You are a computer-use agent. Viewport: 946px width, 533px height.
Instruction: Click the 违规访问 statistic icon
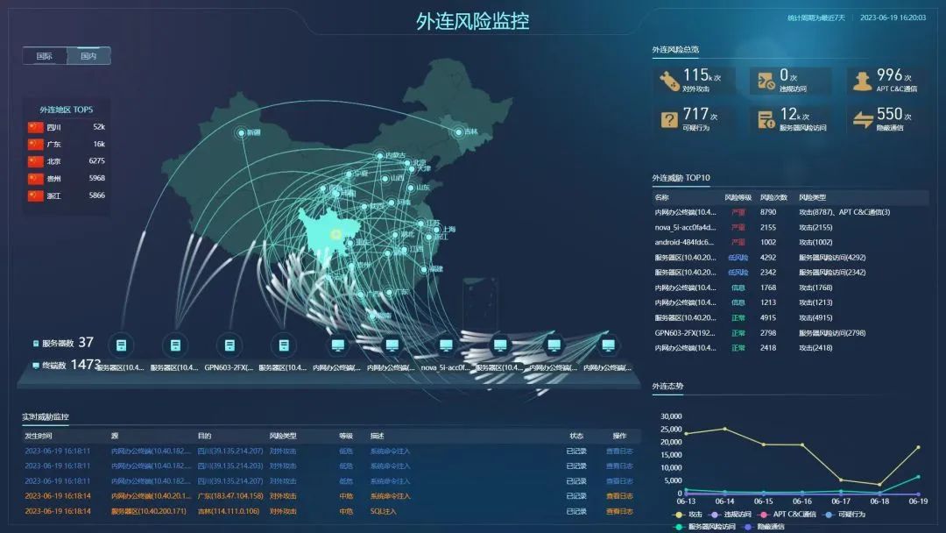pyautogui.click(x=766, y=81)
